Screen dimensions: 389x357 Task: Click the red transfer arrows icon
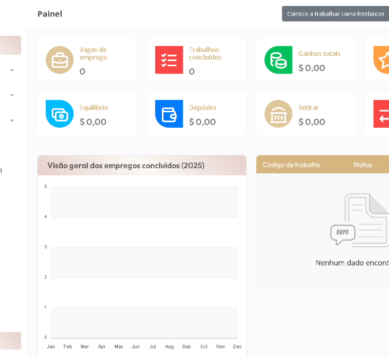tap(382, 114)
